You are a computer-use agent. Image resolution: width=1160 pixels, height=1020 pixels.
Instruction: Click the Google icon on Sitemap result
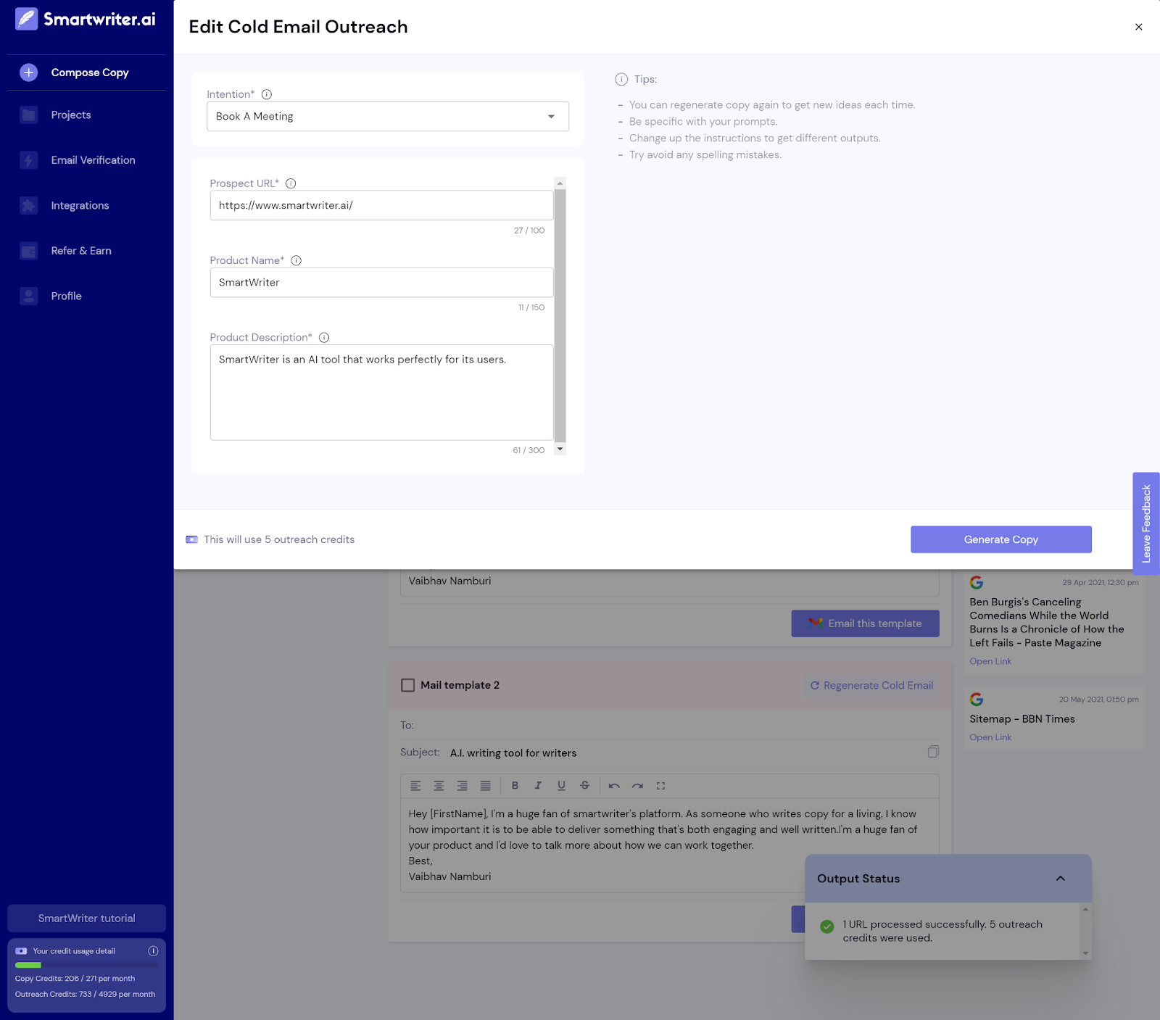[977, 699]
